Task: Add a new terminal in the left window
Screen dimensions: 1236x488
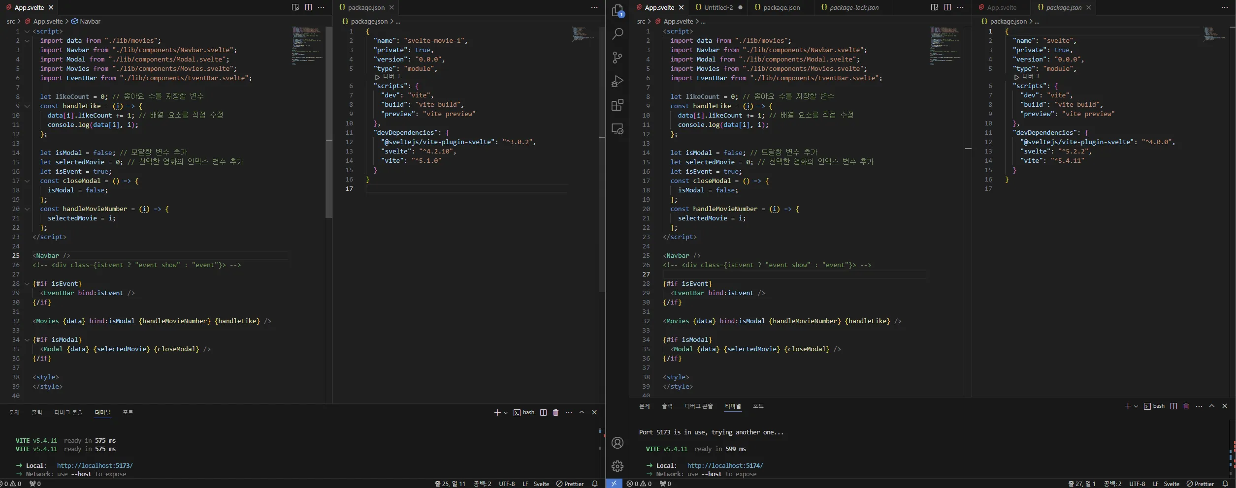Action: coord(497,412)
